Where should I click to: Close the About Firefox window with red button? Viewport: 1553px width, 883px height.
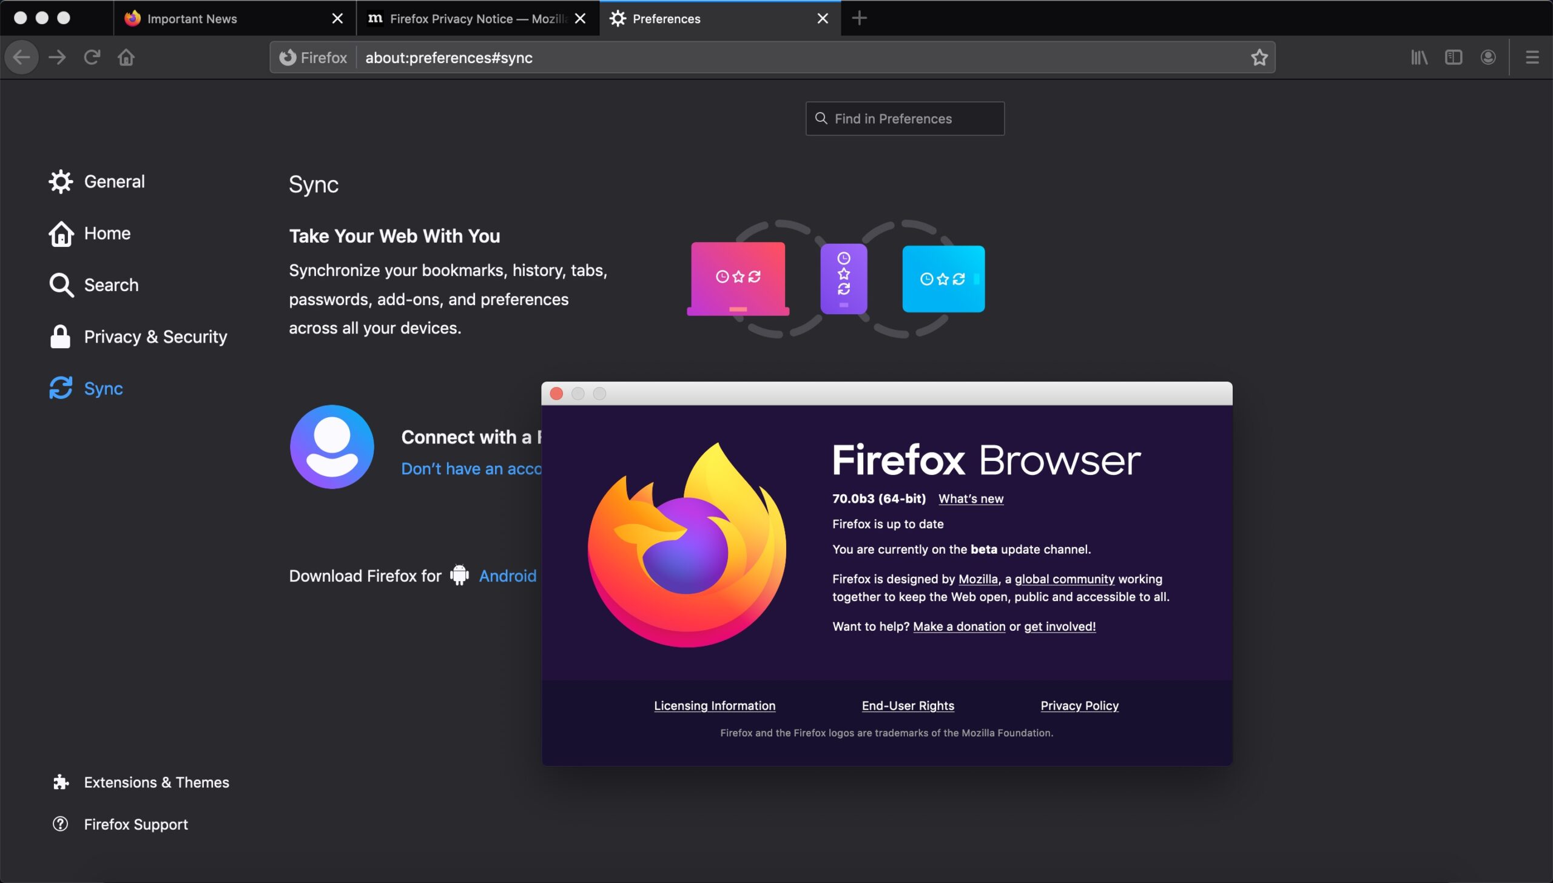[556, 394]
